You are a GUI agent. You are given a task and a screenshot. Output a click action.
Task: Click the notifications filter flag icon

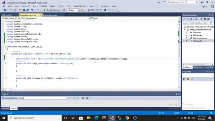tap(164, 2)
